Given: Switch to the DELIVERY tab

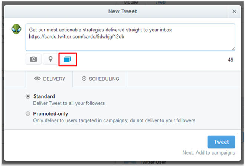Looking at the screenshot, I should [49, 79].
